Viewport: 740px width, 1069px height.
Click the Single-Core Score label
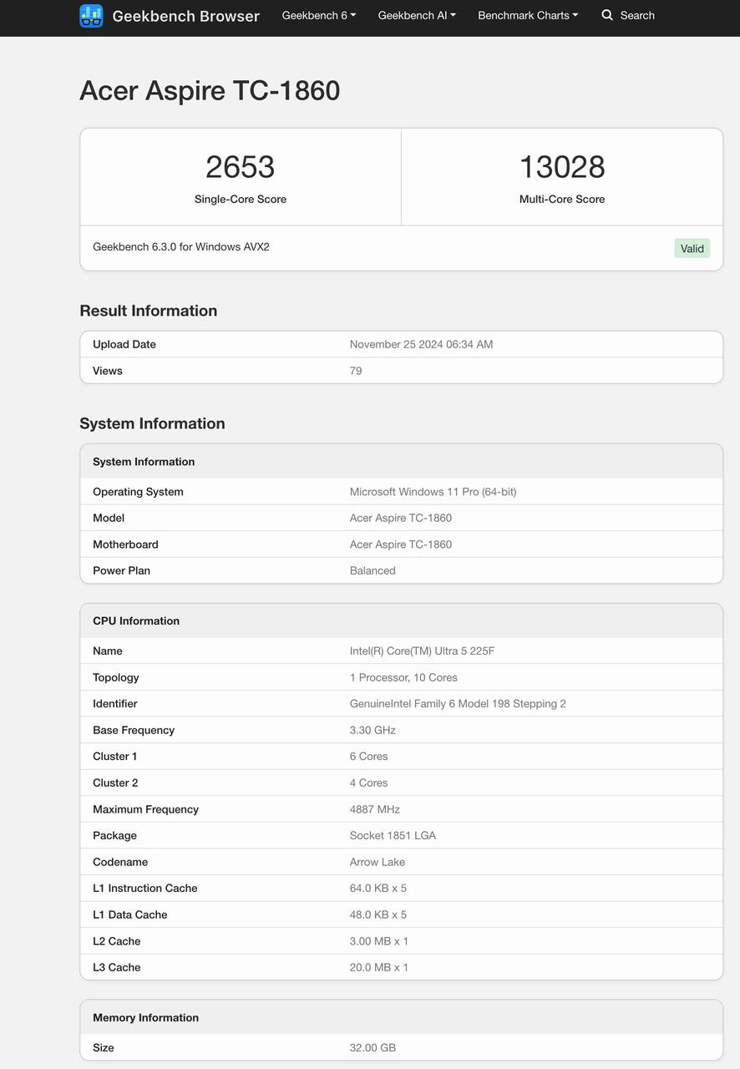point(241,199)
